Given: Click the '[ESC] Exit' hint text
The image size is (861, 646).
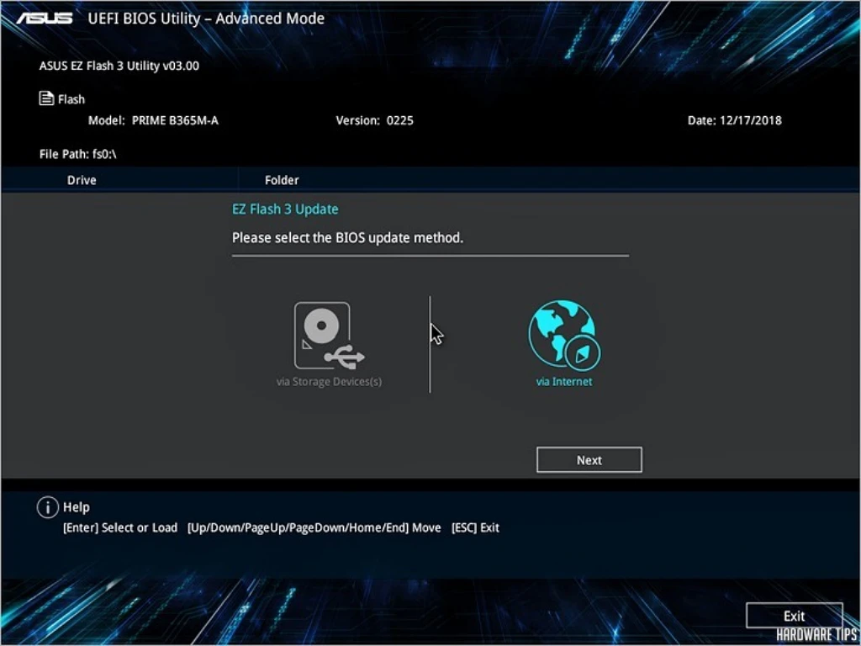Looking at the screenshot, I should click(x=475, y=528).
